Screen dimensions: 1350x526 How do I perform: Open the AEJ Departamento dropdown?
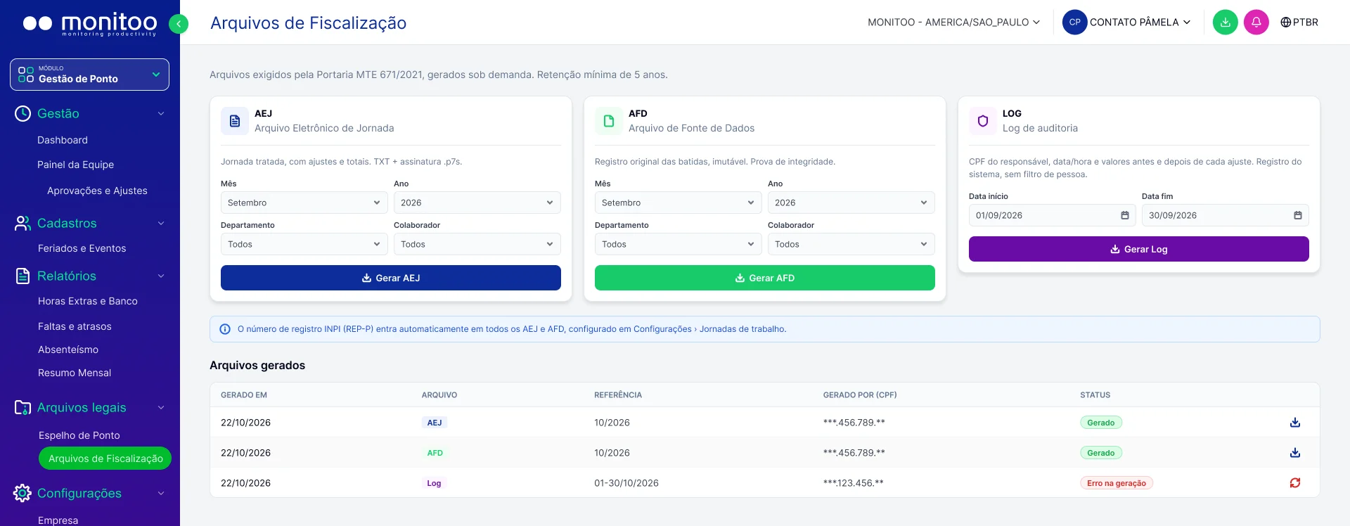tap(304, 244)
